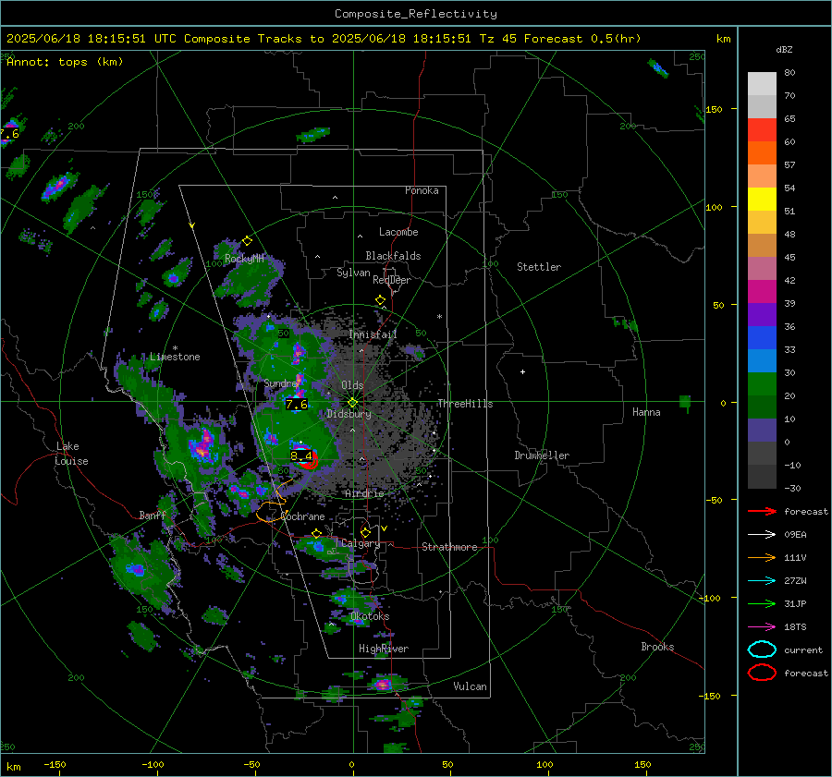Screen dimensions: 832x777
Task: Click radar center diamond near Olds
Action: (352, 403)
